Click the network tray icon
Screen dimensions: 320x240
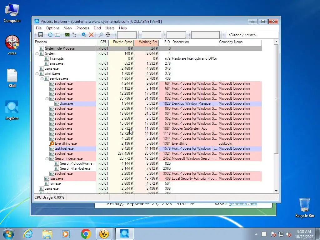pyautogui.click(x=281, y=234)
